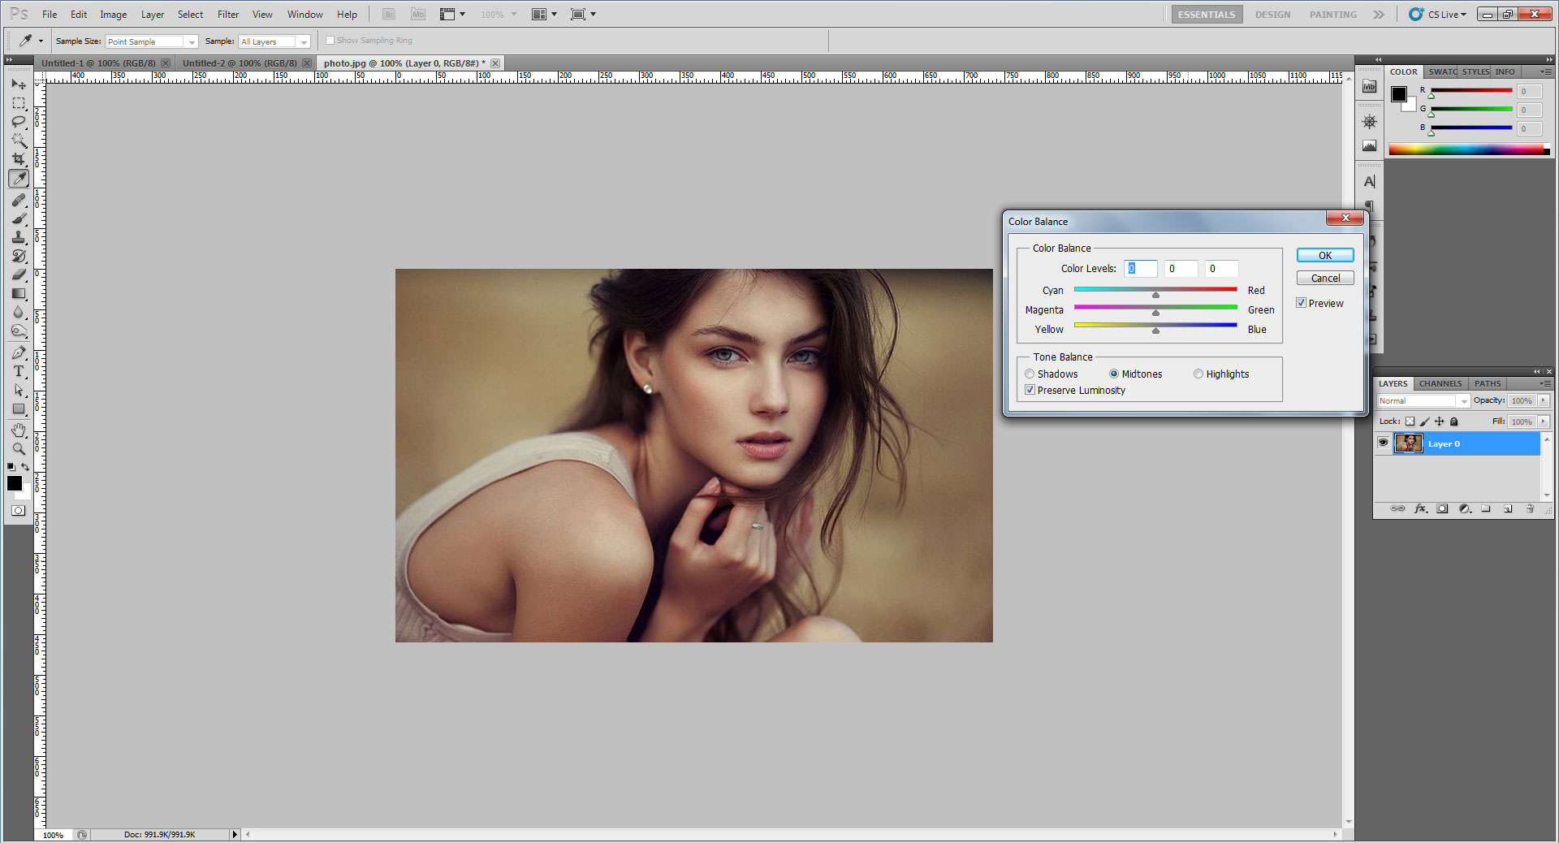Disable Preserve Luminosity option
1559x843 pixels.
[x=1030, y=390]
